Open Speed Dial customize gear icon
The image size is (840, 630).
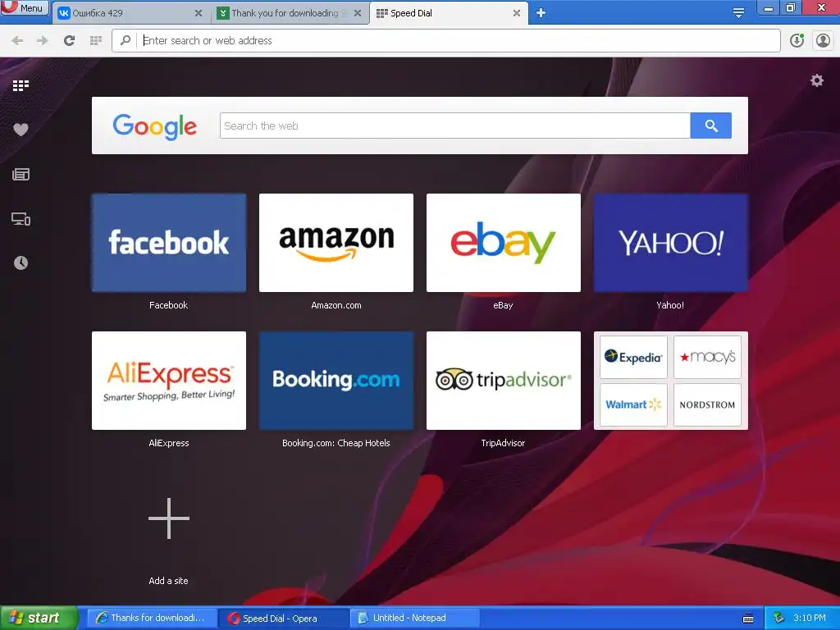click(x=816, y=80)
